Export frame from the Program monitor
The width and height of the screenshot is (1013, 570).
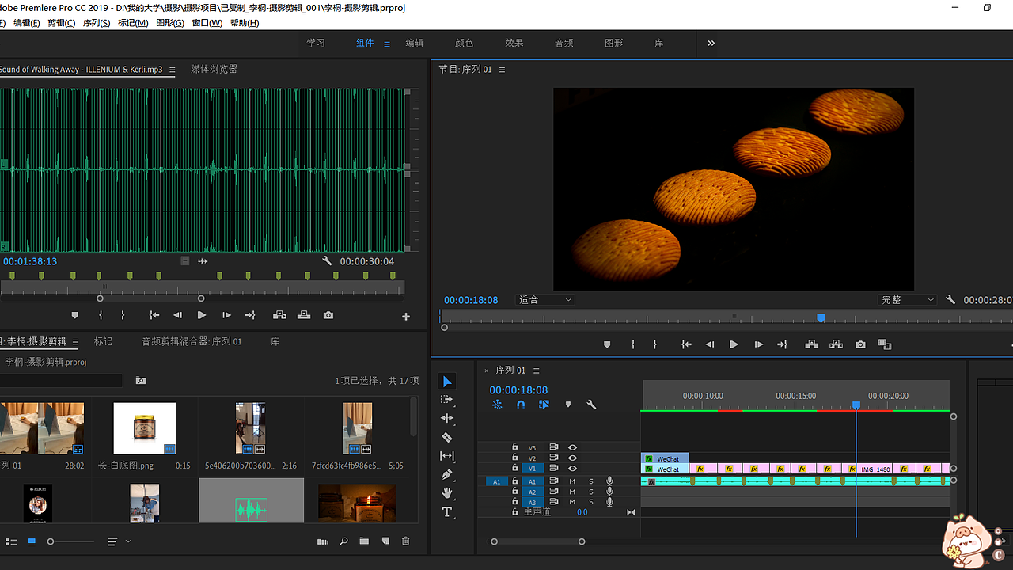[x=860, y=344]
